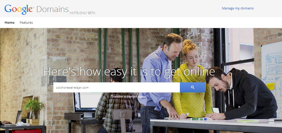Image resolution: width=282 pixels, height=133 pixels.
Task: Click the INVITE-ONLY BETA label
Action: pyautogui.click(x=82, y=13)
